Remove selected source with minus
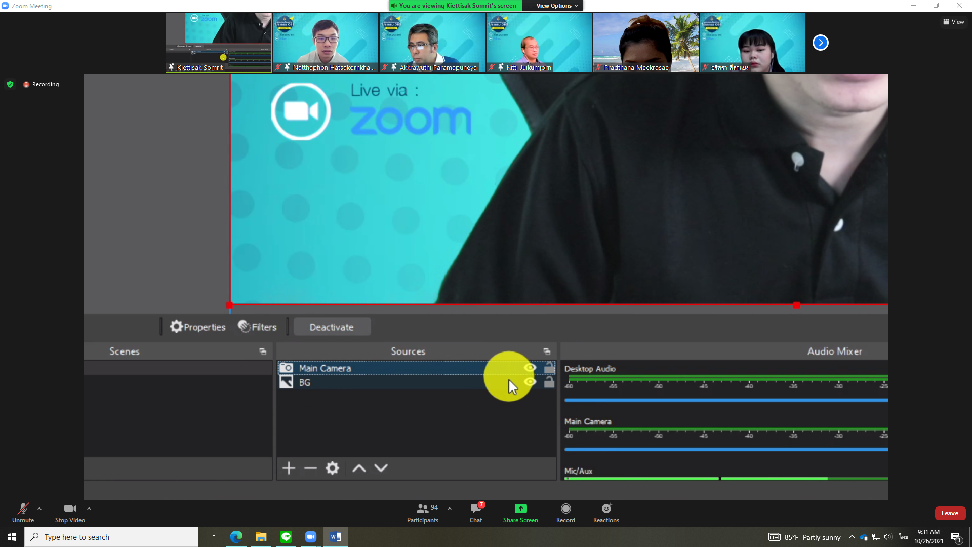The image size is (972, 547). click(x=310, y=468)
